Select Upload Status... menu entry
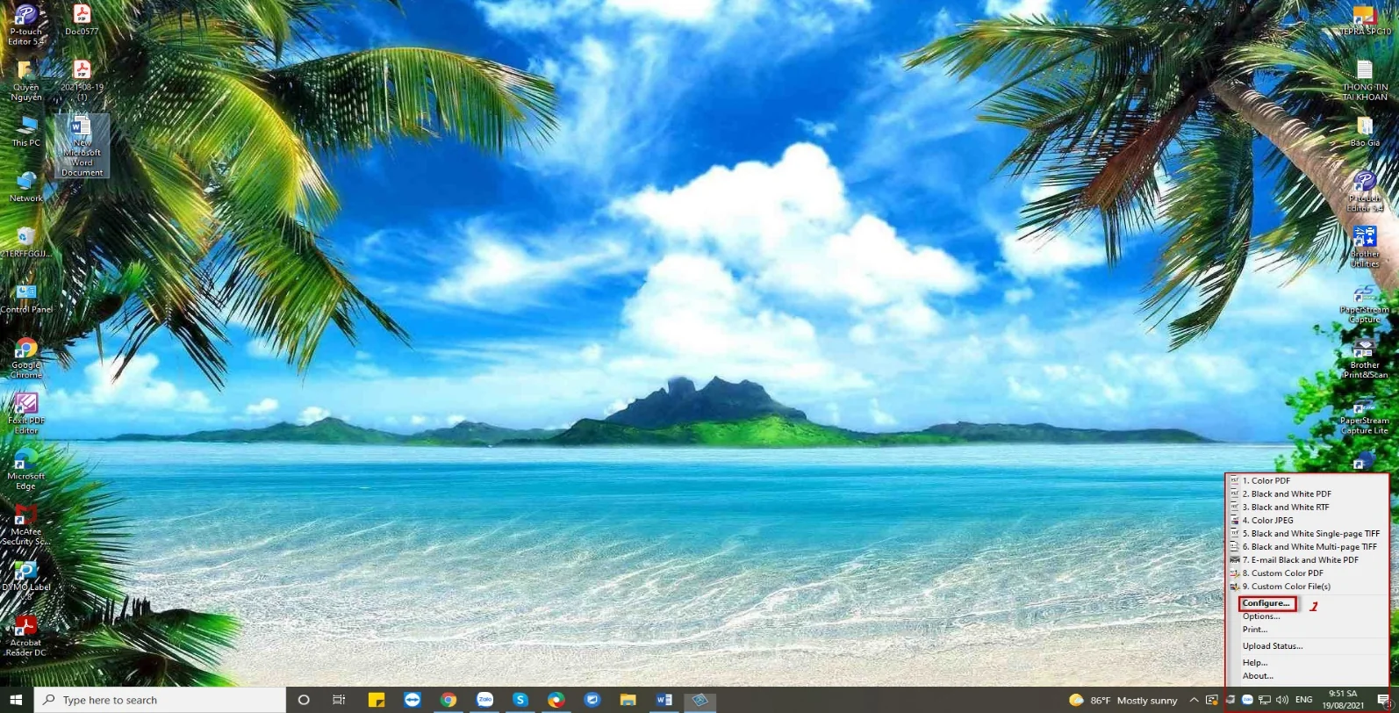The width and height of the screenshot is (1399, 713). coord(1272,646)
